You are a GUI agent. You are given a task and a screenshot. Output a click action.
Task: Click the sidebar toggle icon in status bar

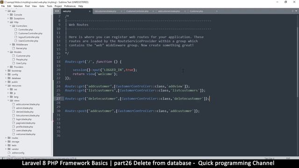[x=3, y=158]
